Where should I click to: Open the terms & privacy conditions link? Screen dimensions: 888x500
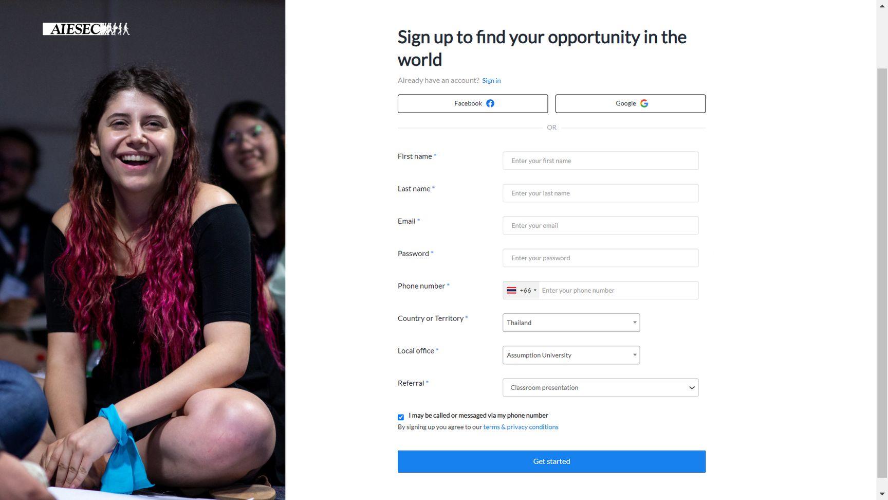[521, 427]
